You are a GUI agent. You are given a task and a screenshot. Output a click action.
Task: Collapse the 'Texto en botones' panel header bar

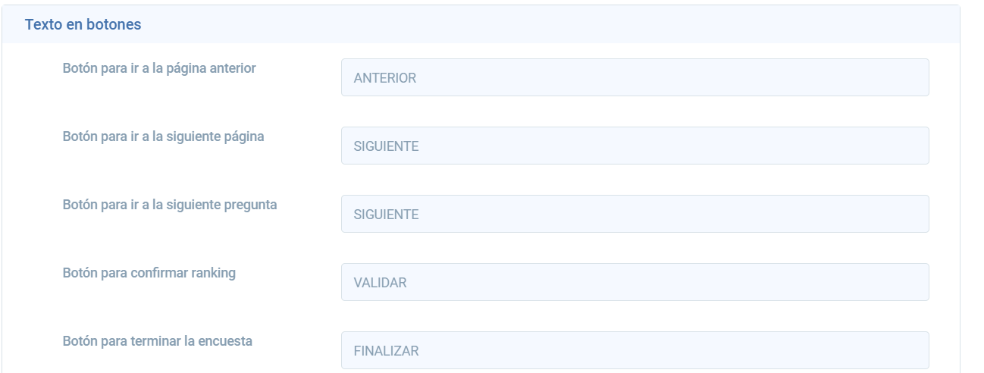(481, 24)
